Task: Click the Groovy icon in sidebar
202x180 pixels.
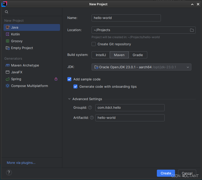Action: click(x=8, y=41)
